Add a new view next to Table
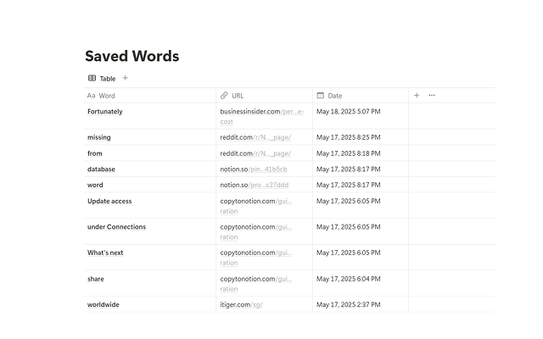This screenshot has width=543, height=339. point(126,78)
